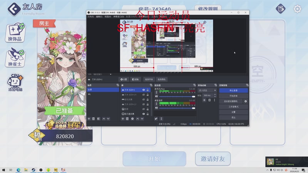Open virtual camera settings gear

point(246,101)
